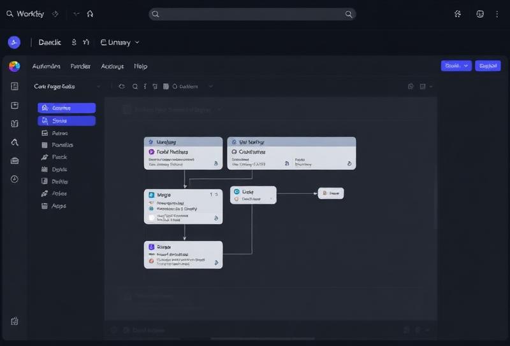Open the Automára menu

[x=46, y=66]
